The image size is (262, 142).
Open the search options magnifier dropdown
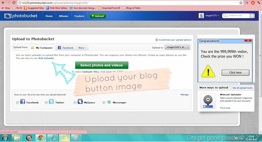226,16
